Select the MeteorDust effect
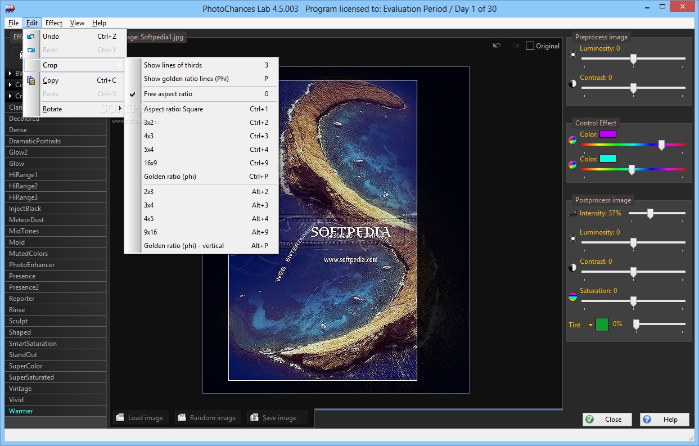This screenshot has height=446, width=699. click(56, 220)
